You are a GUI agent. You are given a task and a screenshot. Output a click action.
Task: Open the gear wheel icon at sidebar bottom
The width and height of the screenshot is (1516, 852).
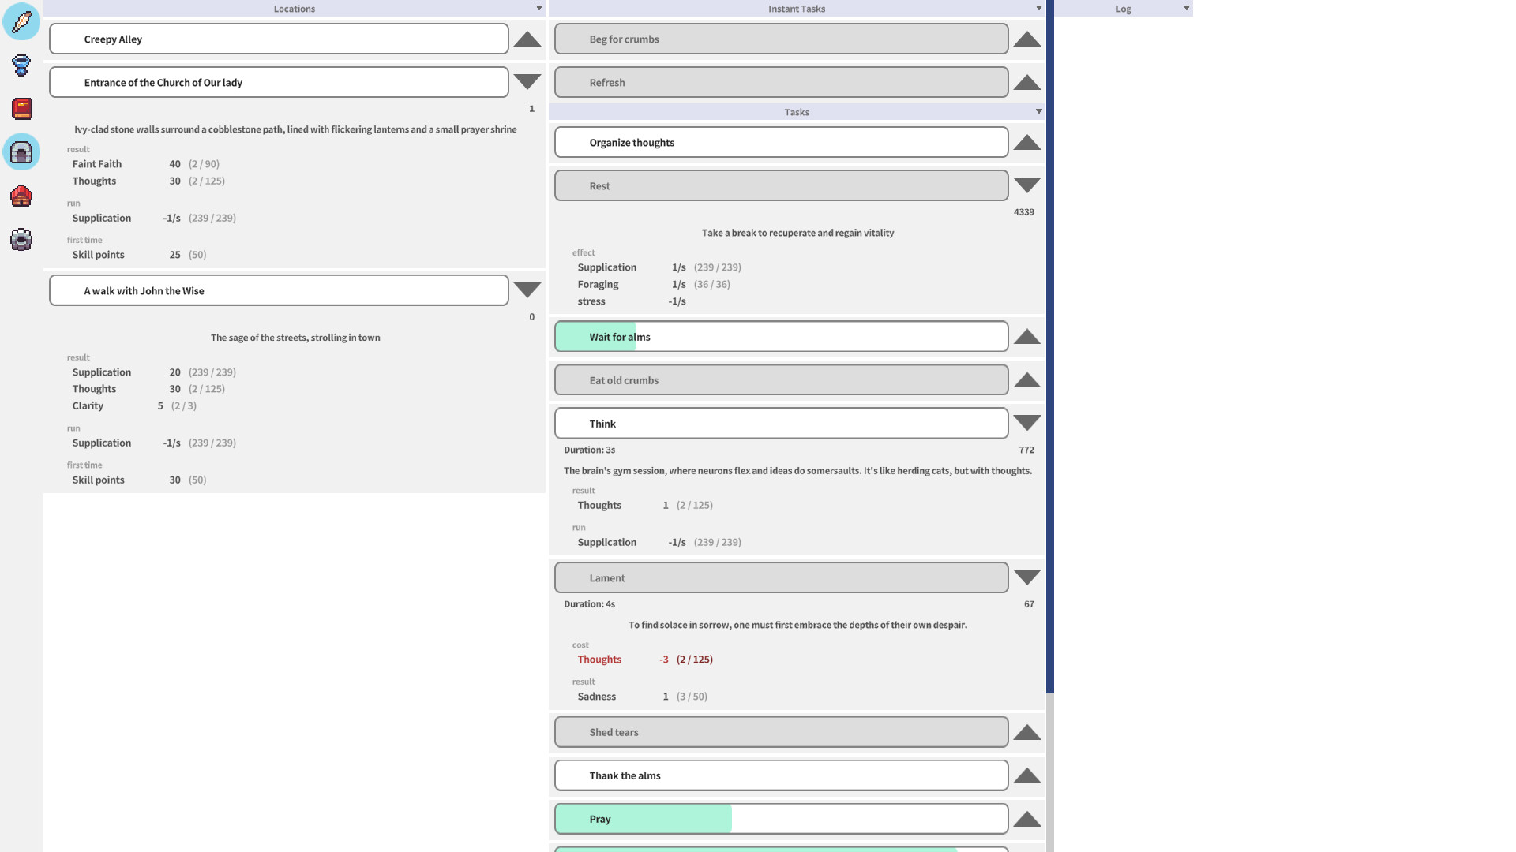click(x=21, y=240)
